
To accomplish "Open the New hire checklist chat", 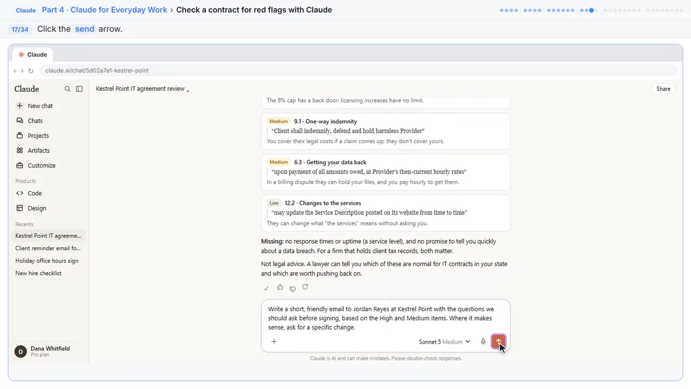I will (49, 273).
